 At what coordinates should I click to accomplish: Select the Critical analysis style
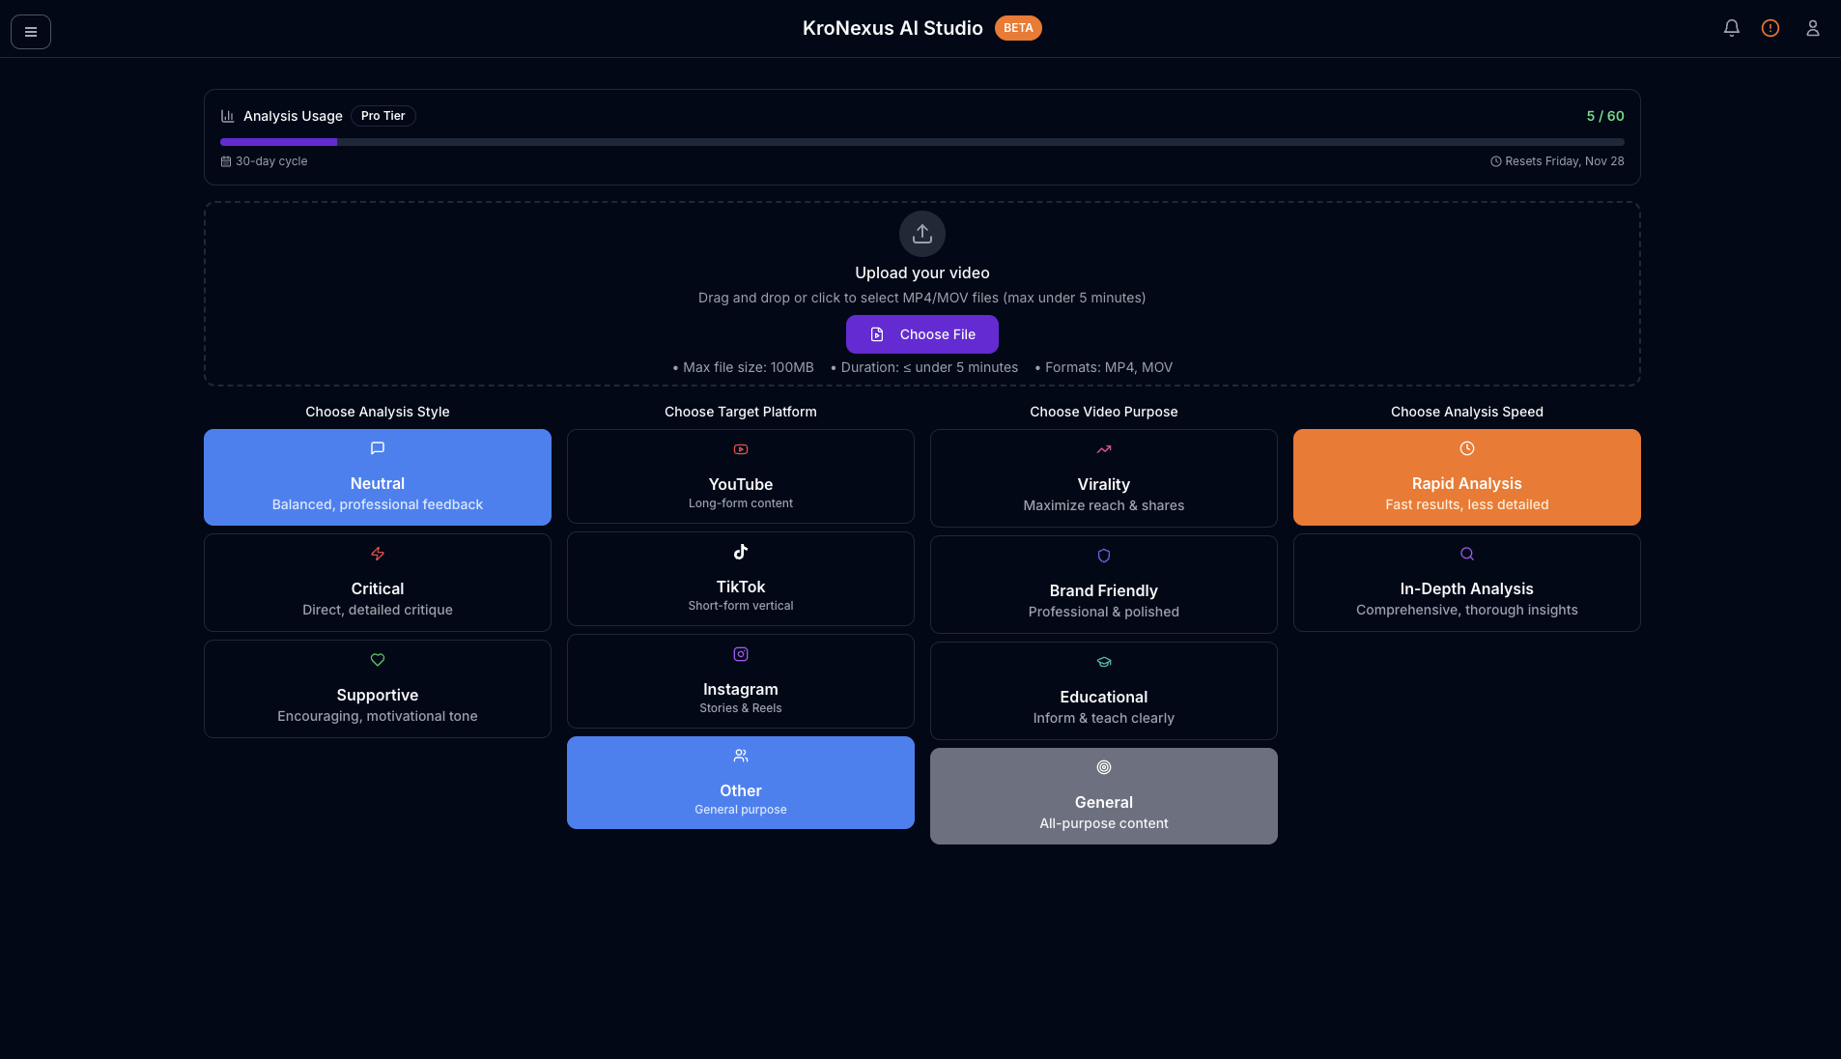coord(377,582)
